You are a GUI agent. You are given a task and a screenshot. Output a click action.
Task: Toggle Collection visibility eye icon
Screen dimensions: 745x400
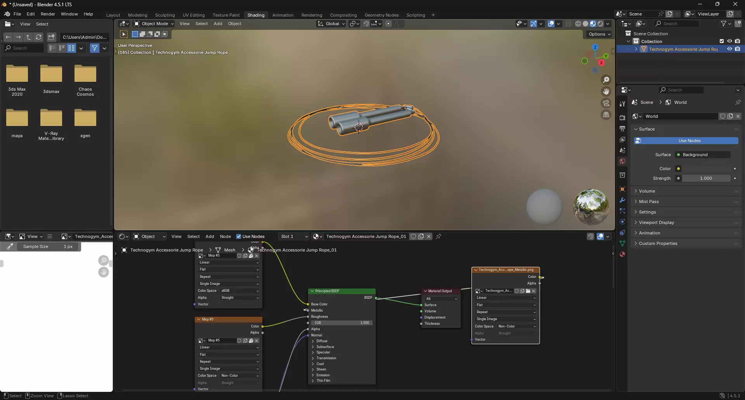pos(729,41)
